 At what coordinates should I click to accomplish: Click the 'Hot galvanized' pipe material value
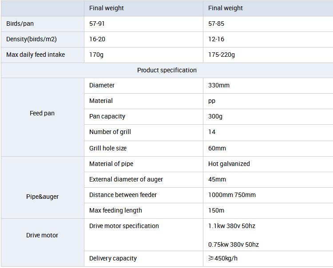pos(229,164)
